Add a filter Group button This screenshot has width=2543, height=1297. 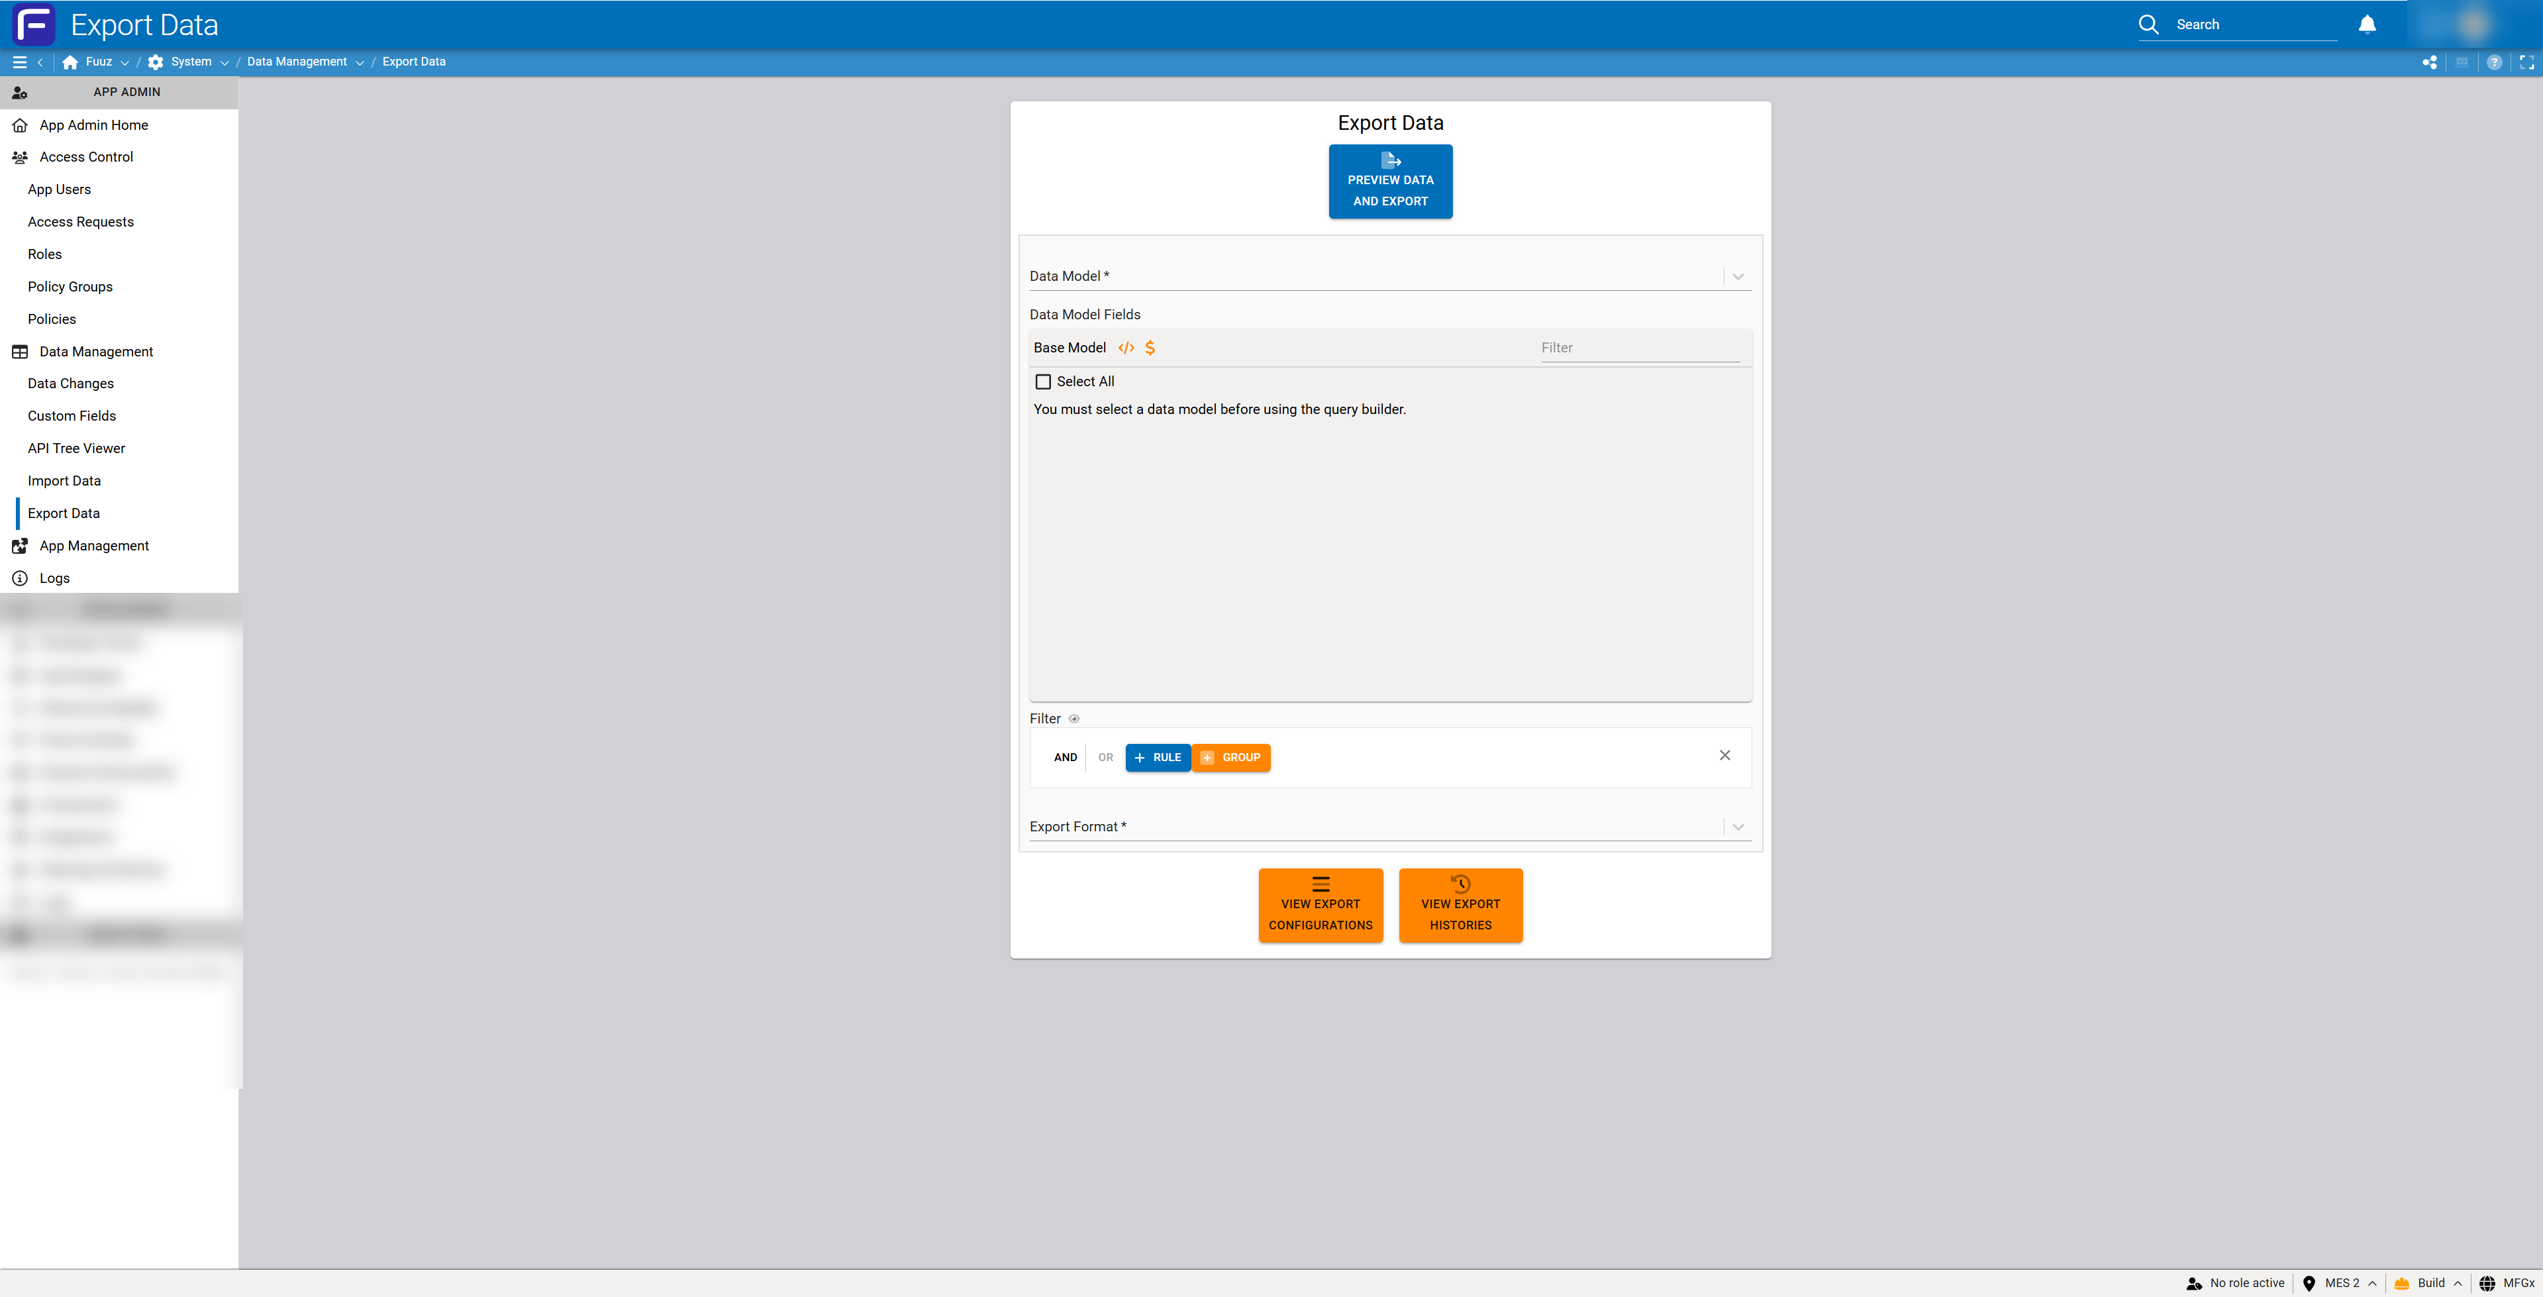(x=1231, y=758)
